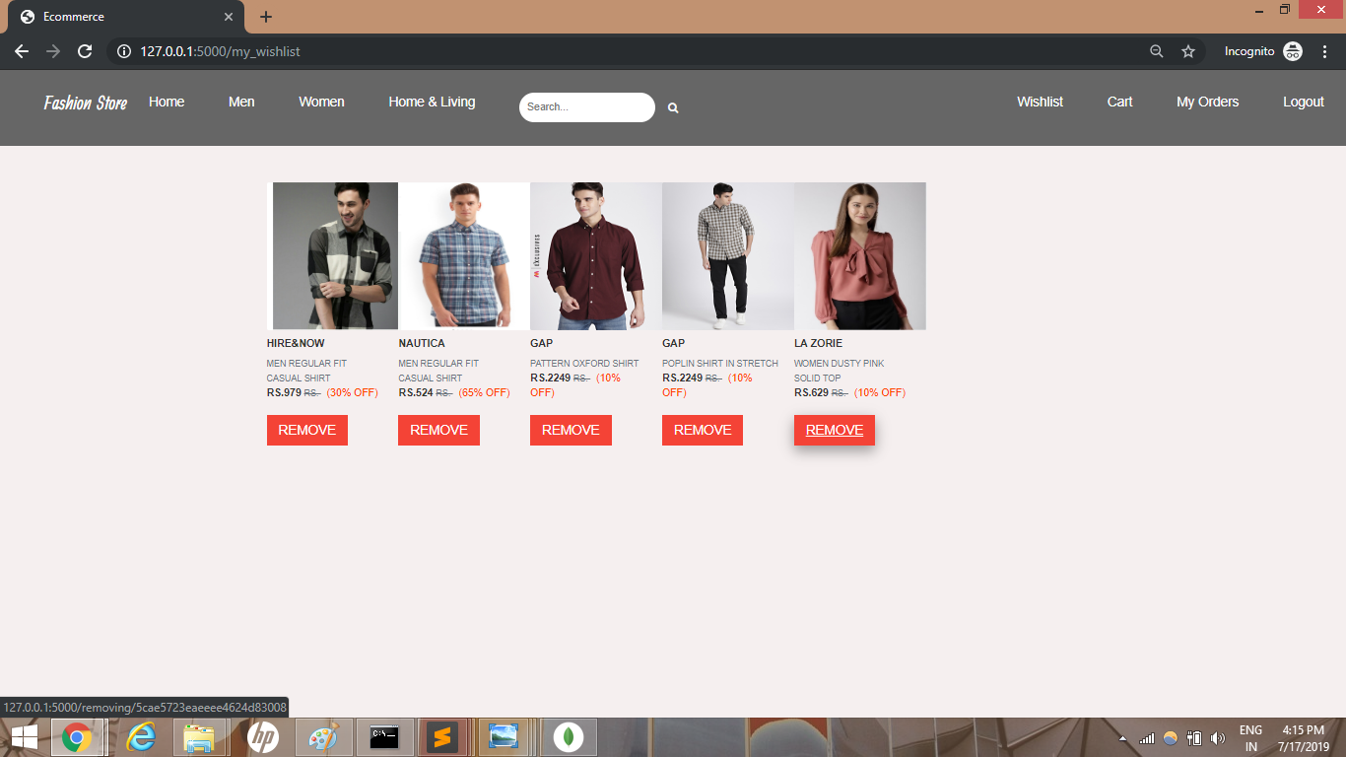The image size is (1346, 757).
Task: Open photo viewer app in taskbar
Action: click(504, 737)
